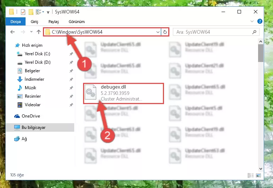Click the pin icon next to Belgeler
This screenshot has height=188, width=273.
click(x=71, y=71)
